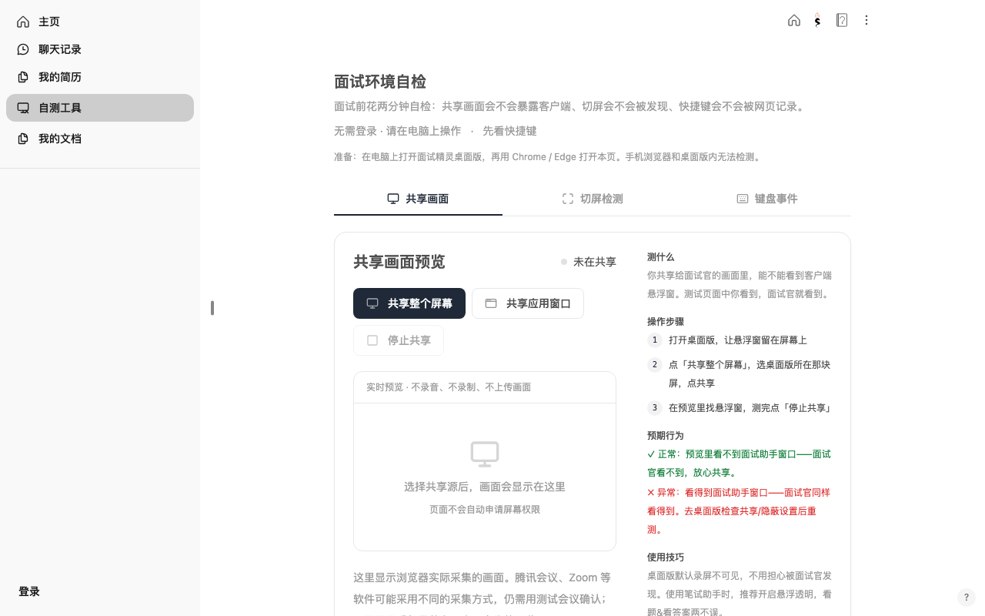Screen dimensions: 985x616
Task: Click the 操作步骤 heading
Action: [666, 322]
